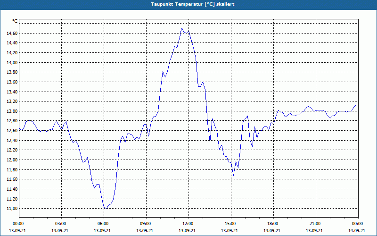
Task: Select the 11,60 y-axis value
Action: point(12,179)
